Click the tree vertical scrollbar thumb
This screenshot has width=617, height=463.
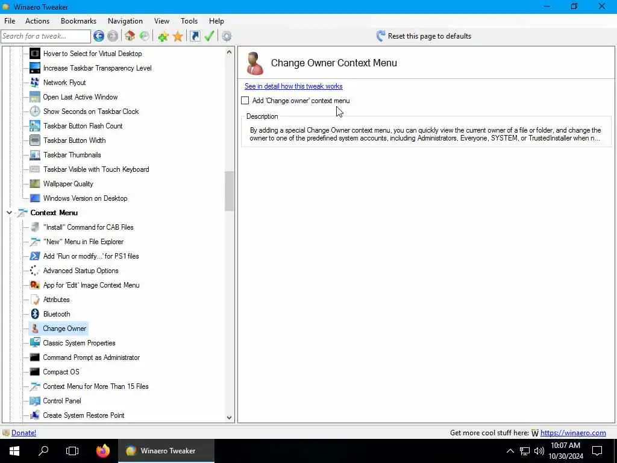click(x=229, y=191)
